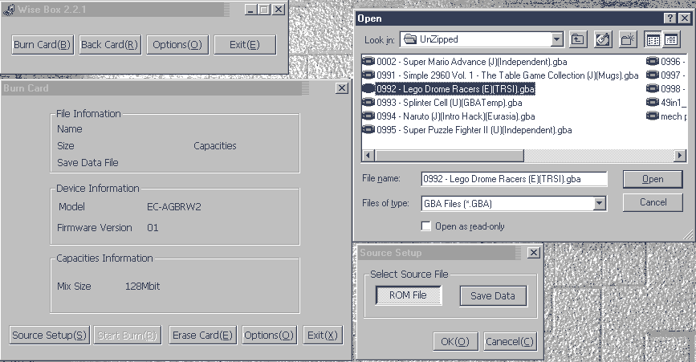The width and height of the screenshot is (696, 362).
Task: Click Burn Card in Wise Box window
Action: point(43,44)
